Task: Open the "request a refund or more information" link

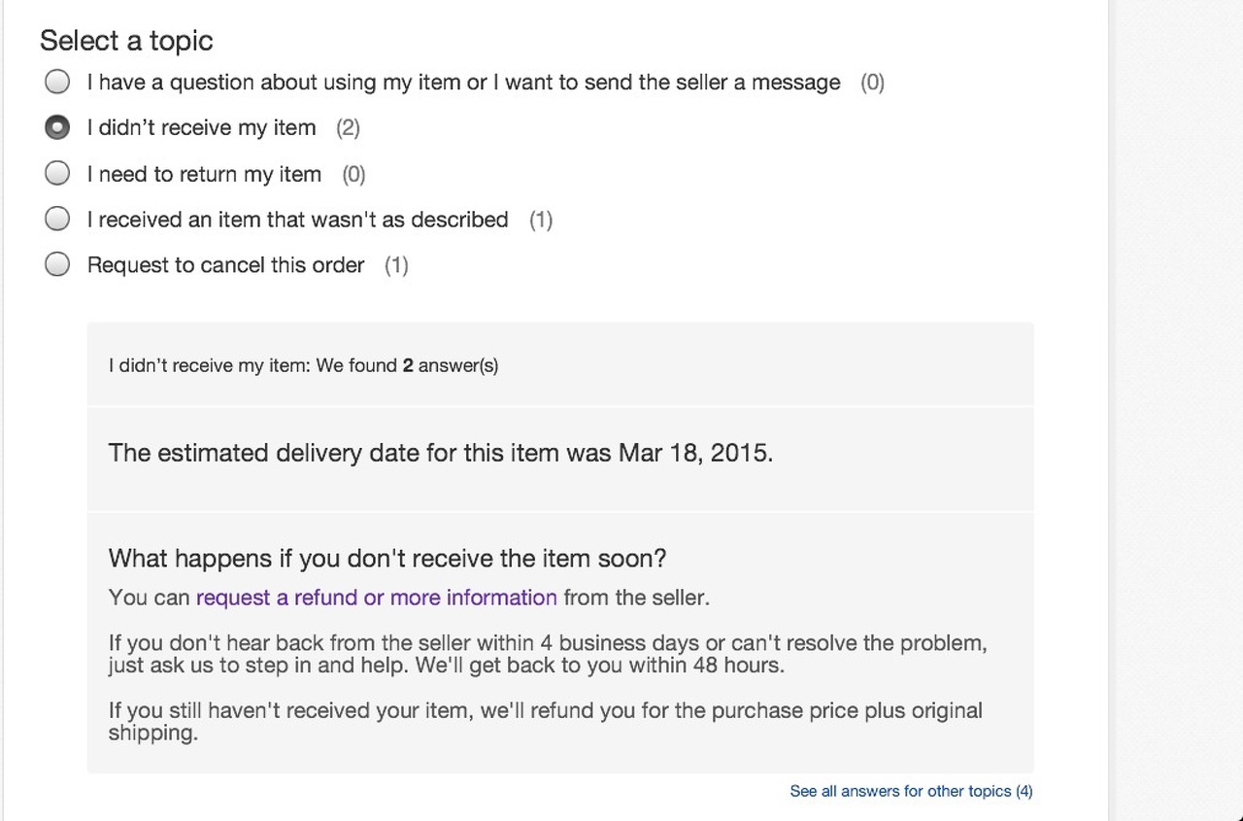Action: 376,598
